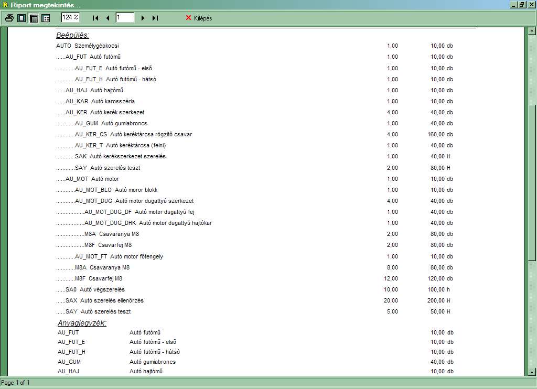Select the AU_KAR Autó karosszéria row
537x389 pixels.
255,101
